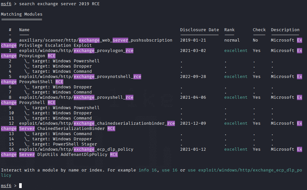
Task: Click the disclosure date 2021-03-02
Action: (x=193, y=51)
